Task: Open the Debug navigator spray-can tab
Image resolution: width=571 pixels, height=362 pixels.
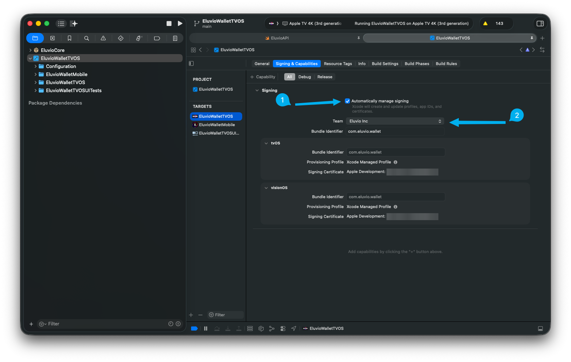Action: pos(139,38)
